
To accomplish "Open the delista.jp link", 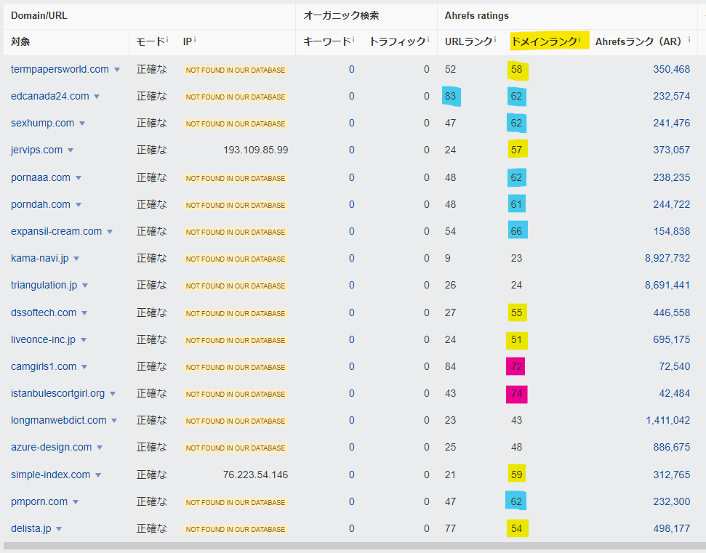I will coord(31,529).
